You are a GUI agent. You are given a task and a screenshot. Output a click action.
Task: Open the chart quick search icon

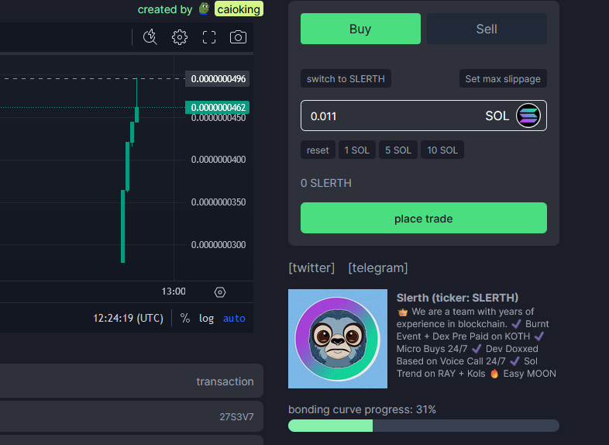point(150,37)
